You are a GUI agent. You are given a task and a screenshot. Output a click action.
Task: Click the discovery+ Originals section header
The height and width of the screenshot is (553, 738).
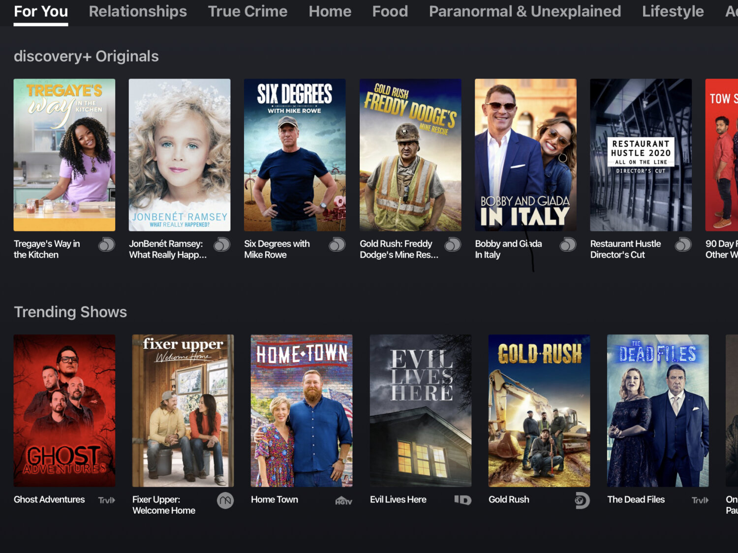[x=87, y=56]
